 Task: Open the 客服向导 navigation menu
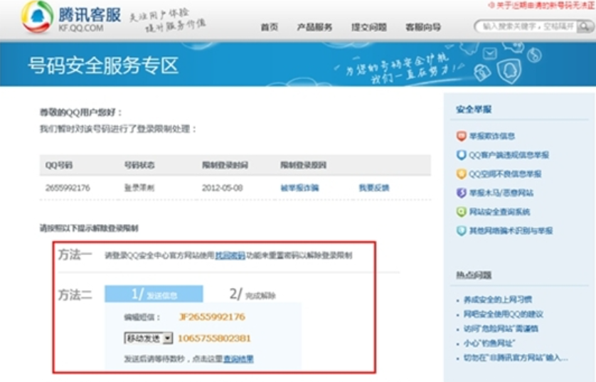pos(423,27)
